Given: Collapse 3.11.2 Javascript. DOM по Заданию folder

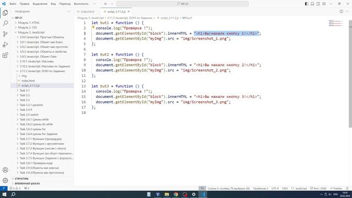Looking at the screenshot, I should tap(42, 71).
